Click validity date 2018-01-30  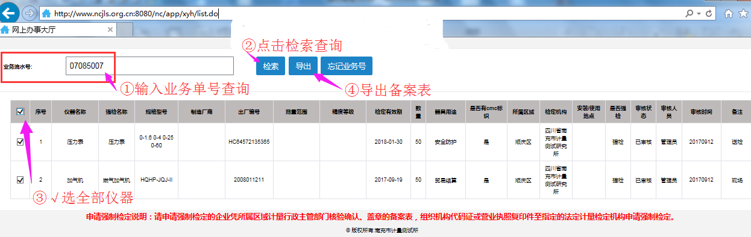[388, 142]
